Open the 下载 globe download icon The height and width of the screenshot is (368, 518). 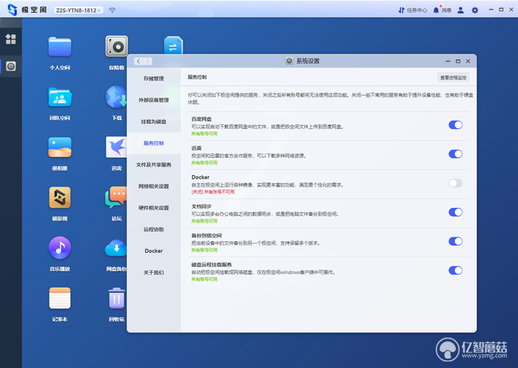pos(116,97)
